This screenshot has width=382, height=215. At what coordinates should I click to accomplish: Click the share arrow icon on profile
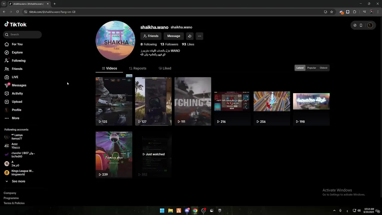[190, 36]
